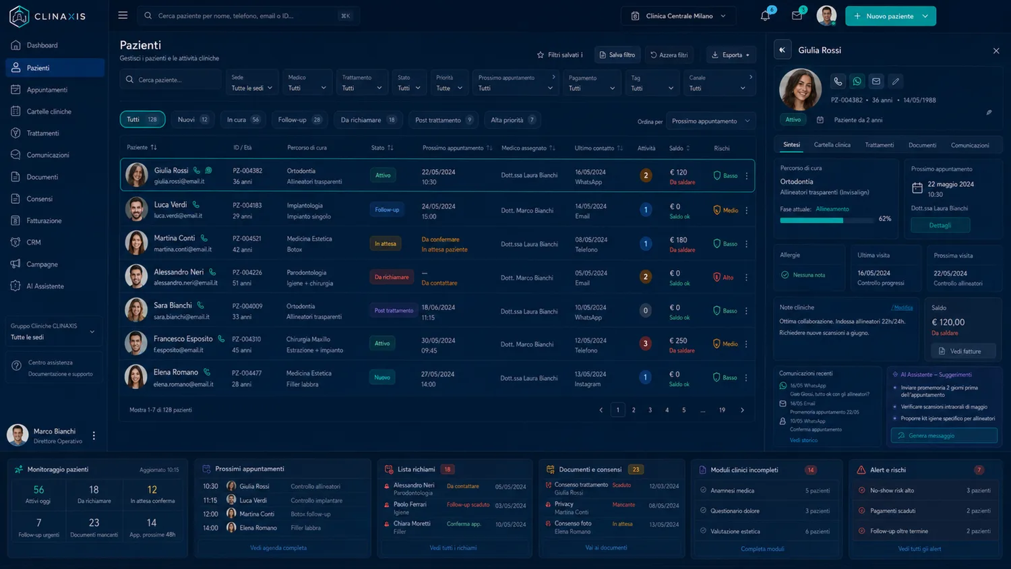This screenshot has width=1011, height=569.
Task: Open Completa moduli link
Action: point(762,549)
